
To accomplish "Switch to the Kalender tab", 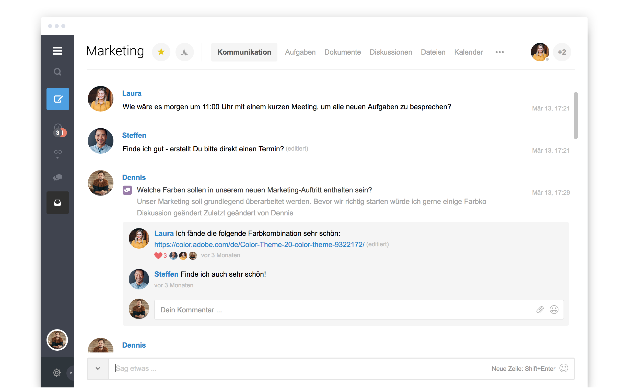I will [x=469, y=52].
